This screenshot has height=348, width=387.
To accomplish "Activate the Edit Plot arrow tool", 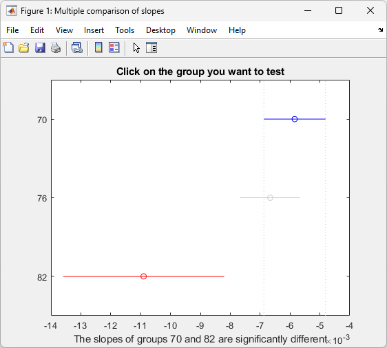I will click(x=136, y=47).
